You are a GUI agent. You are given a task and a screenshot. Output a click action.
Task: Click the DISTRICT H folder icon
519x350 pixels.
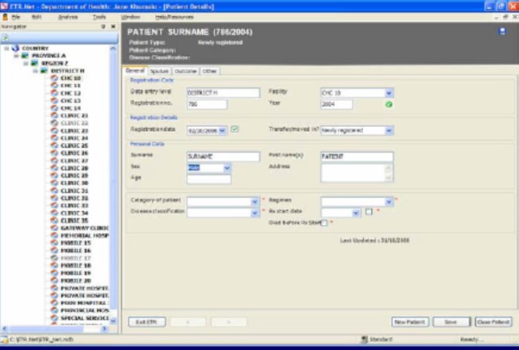coord(45,70)
